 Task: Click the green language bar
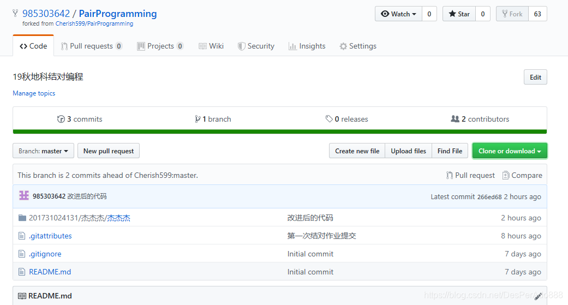point(280,131)
